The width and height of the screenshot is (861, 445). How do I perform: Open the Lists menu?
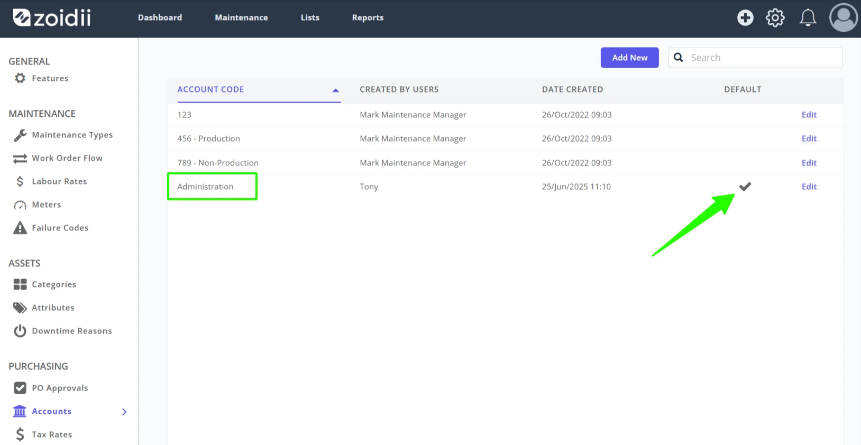coord(310,17)
